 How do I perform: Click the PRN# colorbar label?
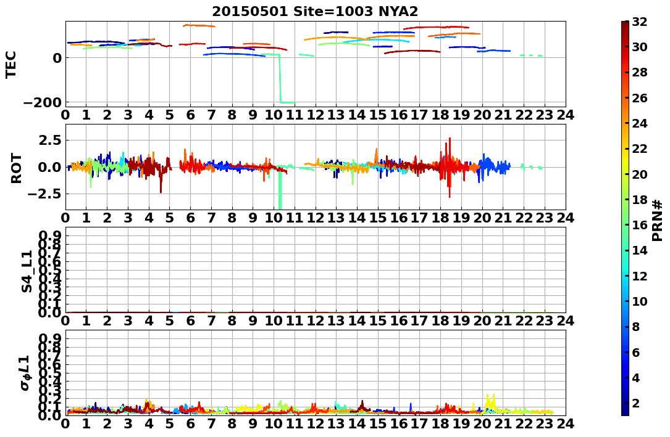pos(658,221)
